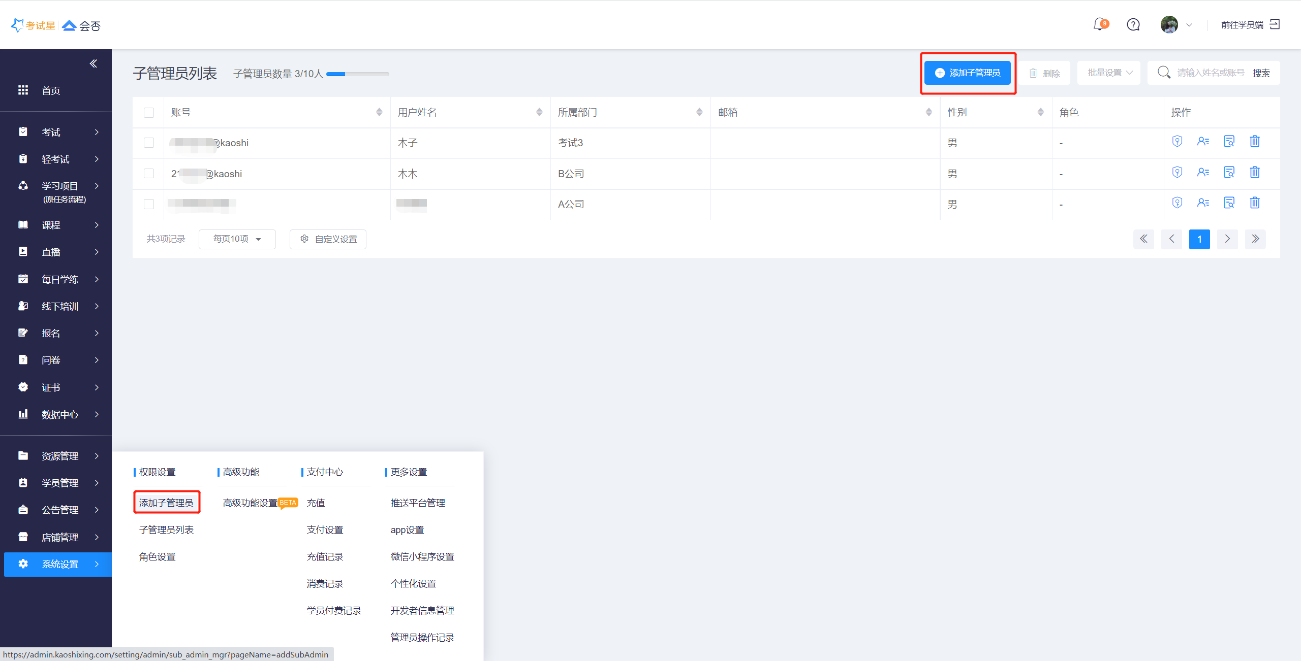
Task: Click the record search icon for 木子
Action: 1229,142
